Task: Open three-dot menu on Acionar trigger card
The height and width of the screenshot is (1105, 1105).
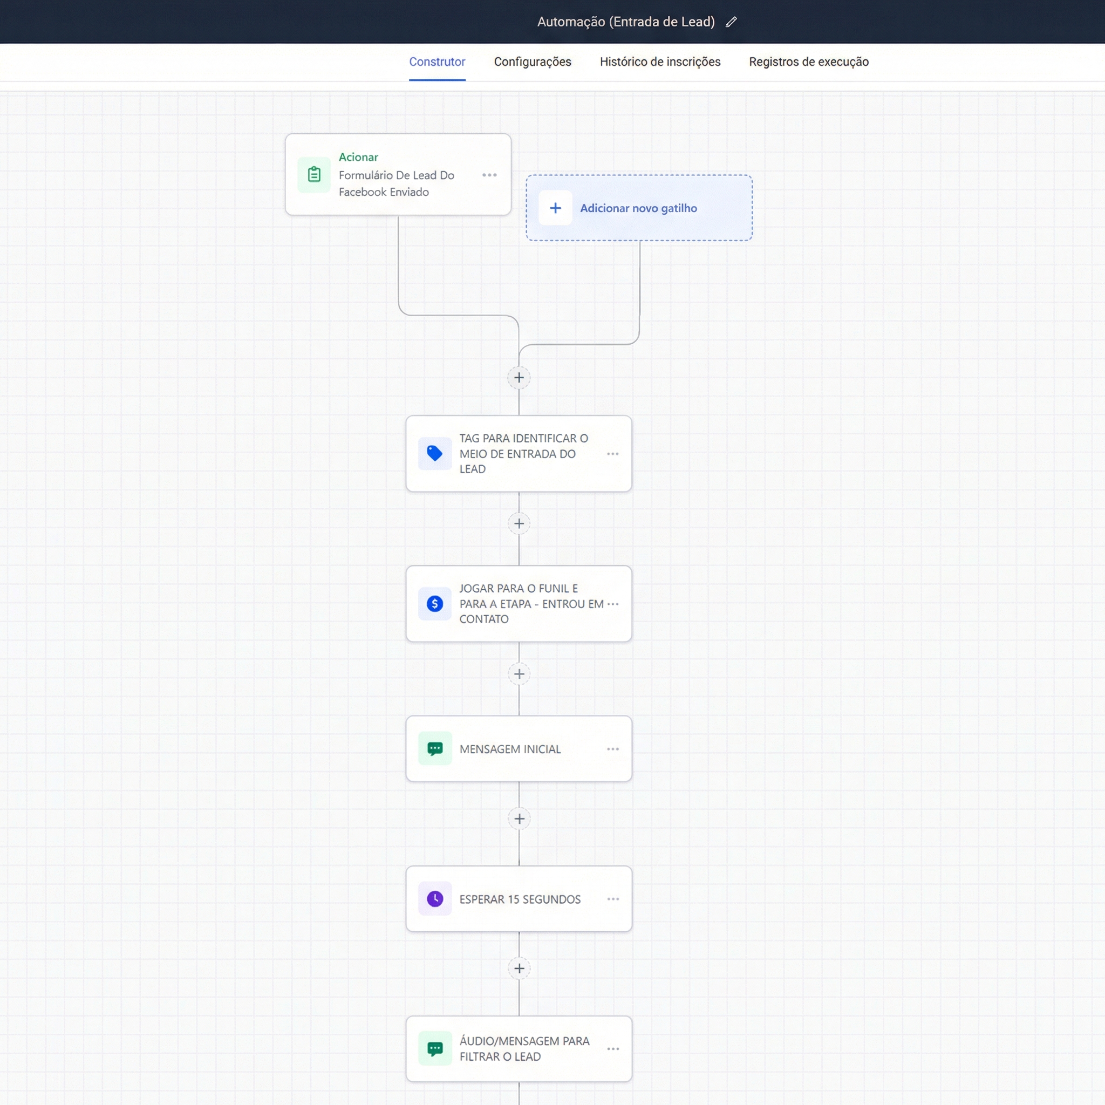Action: coord(489,175)
